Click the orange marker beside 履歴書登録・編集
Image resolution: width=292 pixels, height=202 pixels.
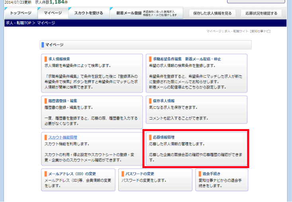(x=46, y=101)
